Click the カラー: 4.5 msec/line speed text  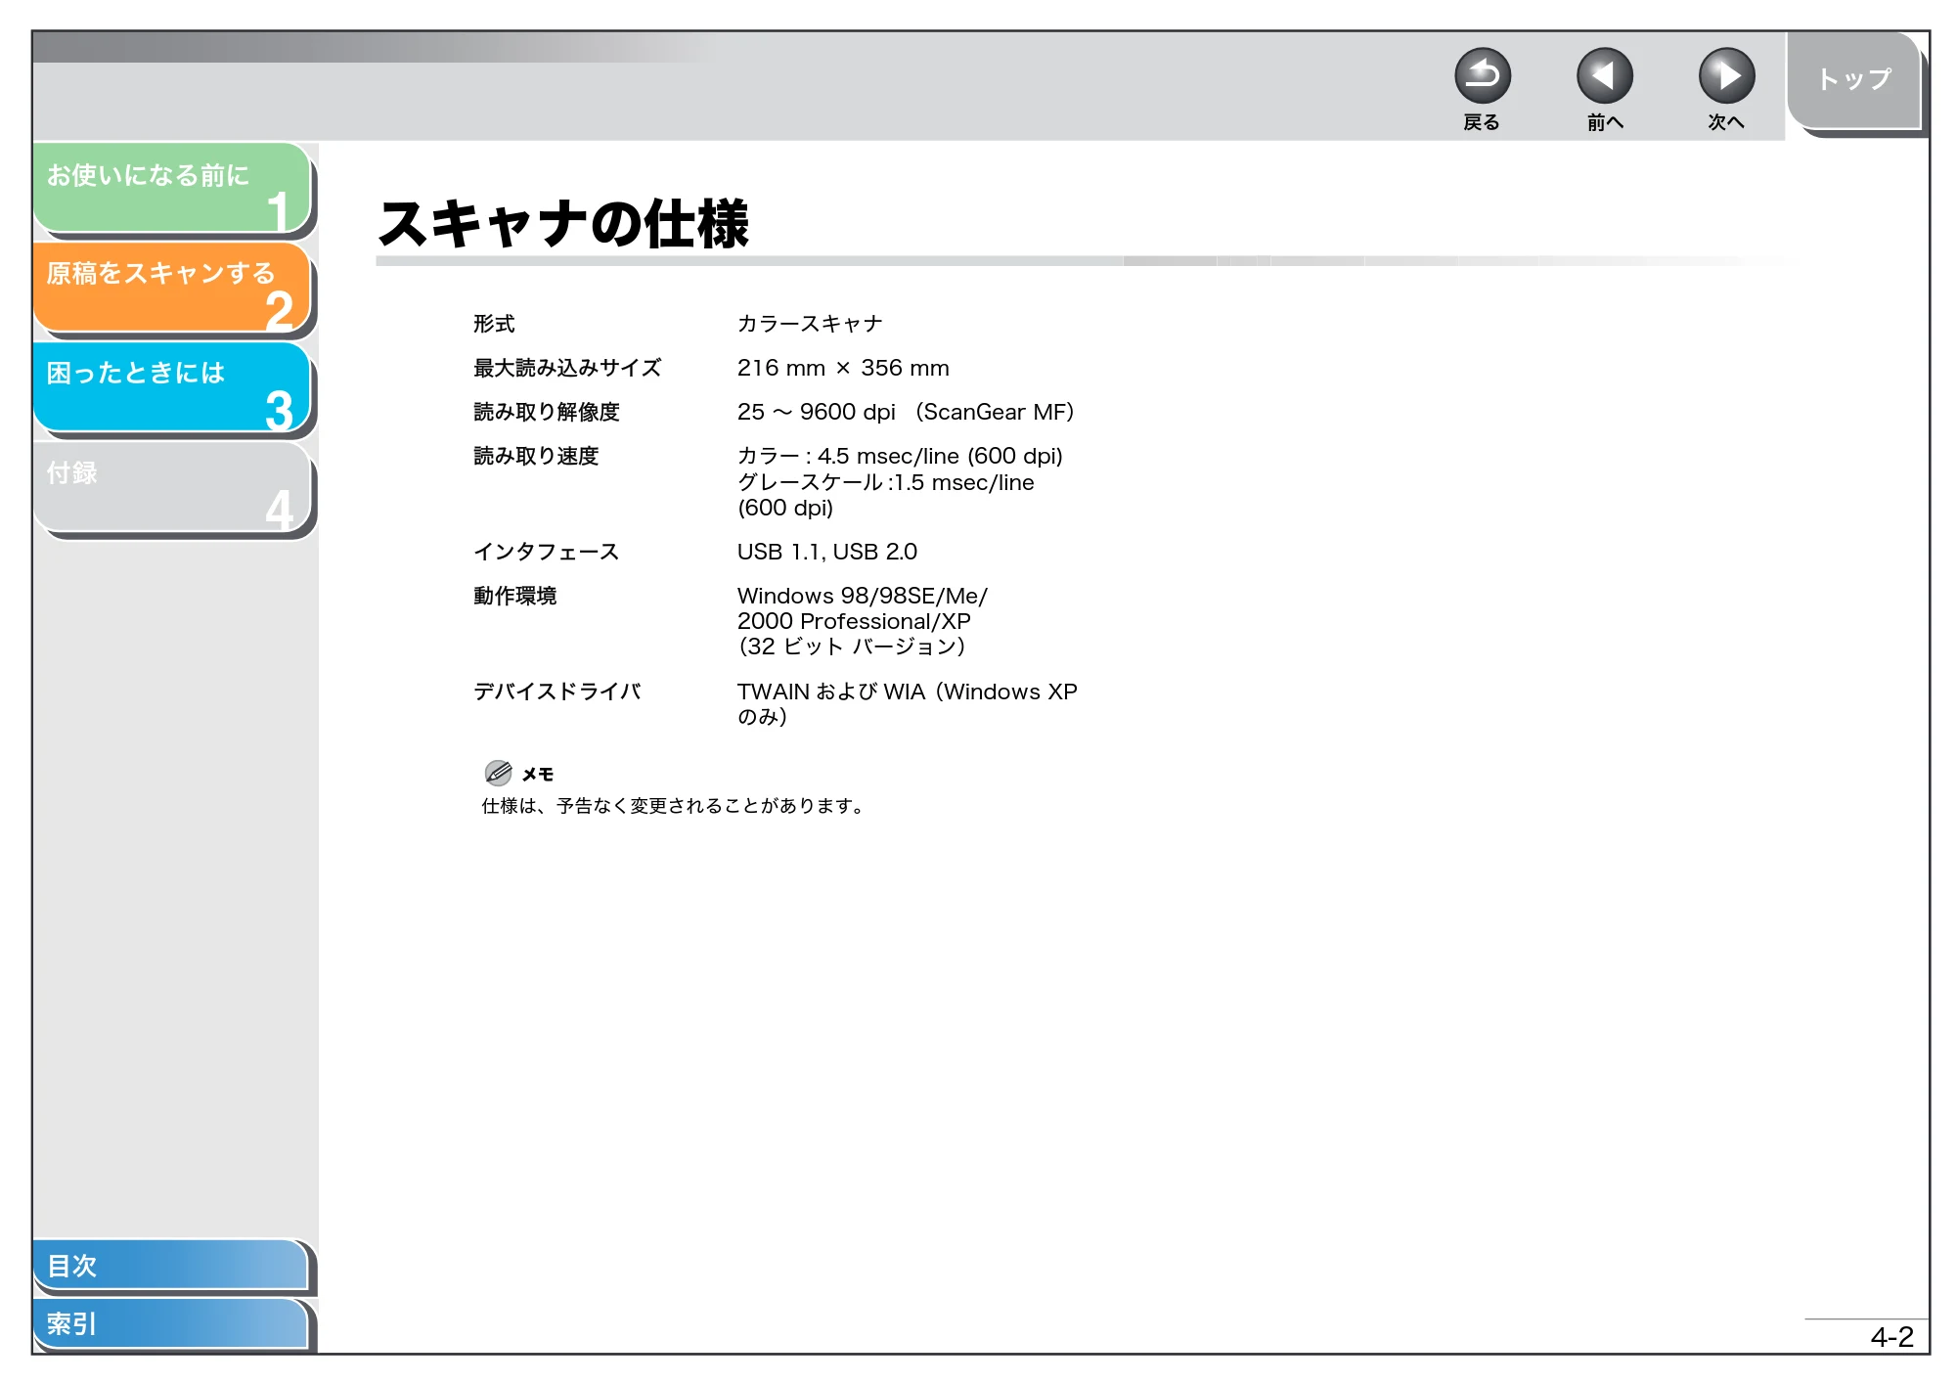900,456
